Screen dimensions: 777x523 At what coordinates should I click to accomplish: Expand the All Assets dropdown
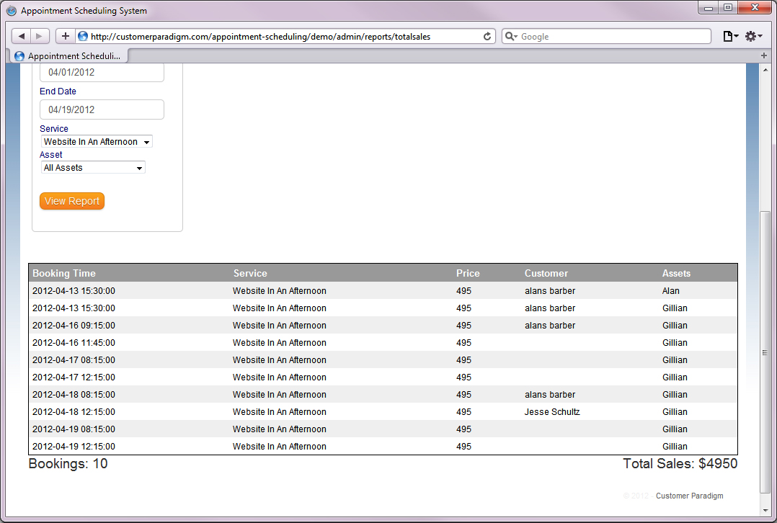(92, 167)
